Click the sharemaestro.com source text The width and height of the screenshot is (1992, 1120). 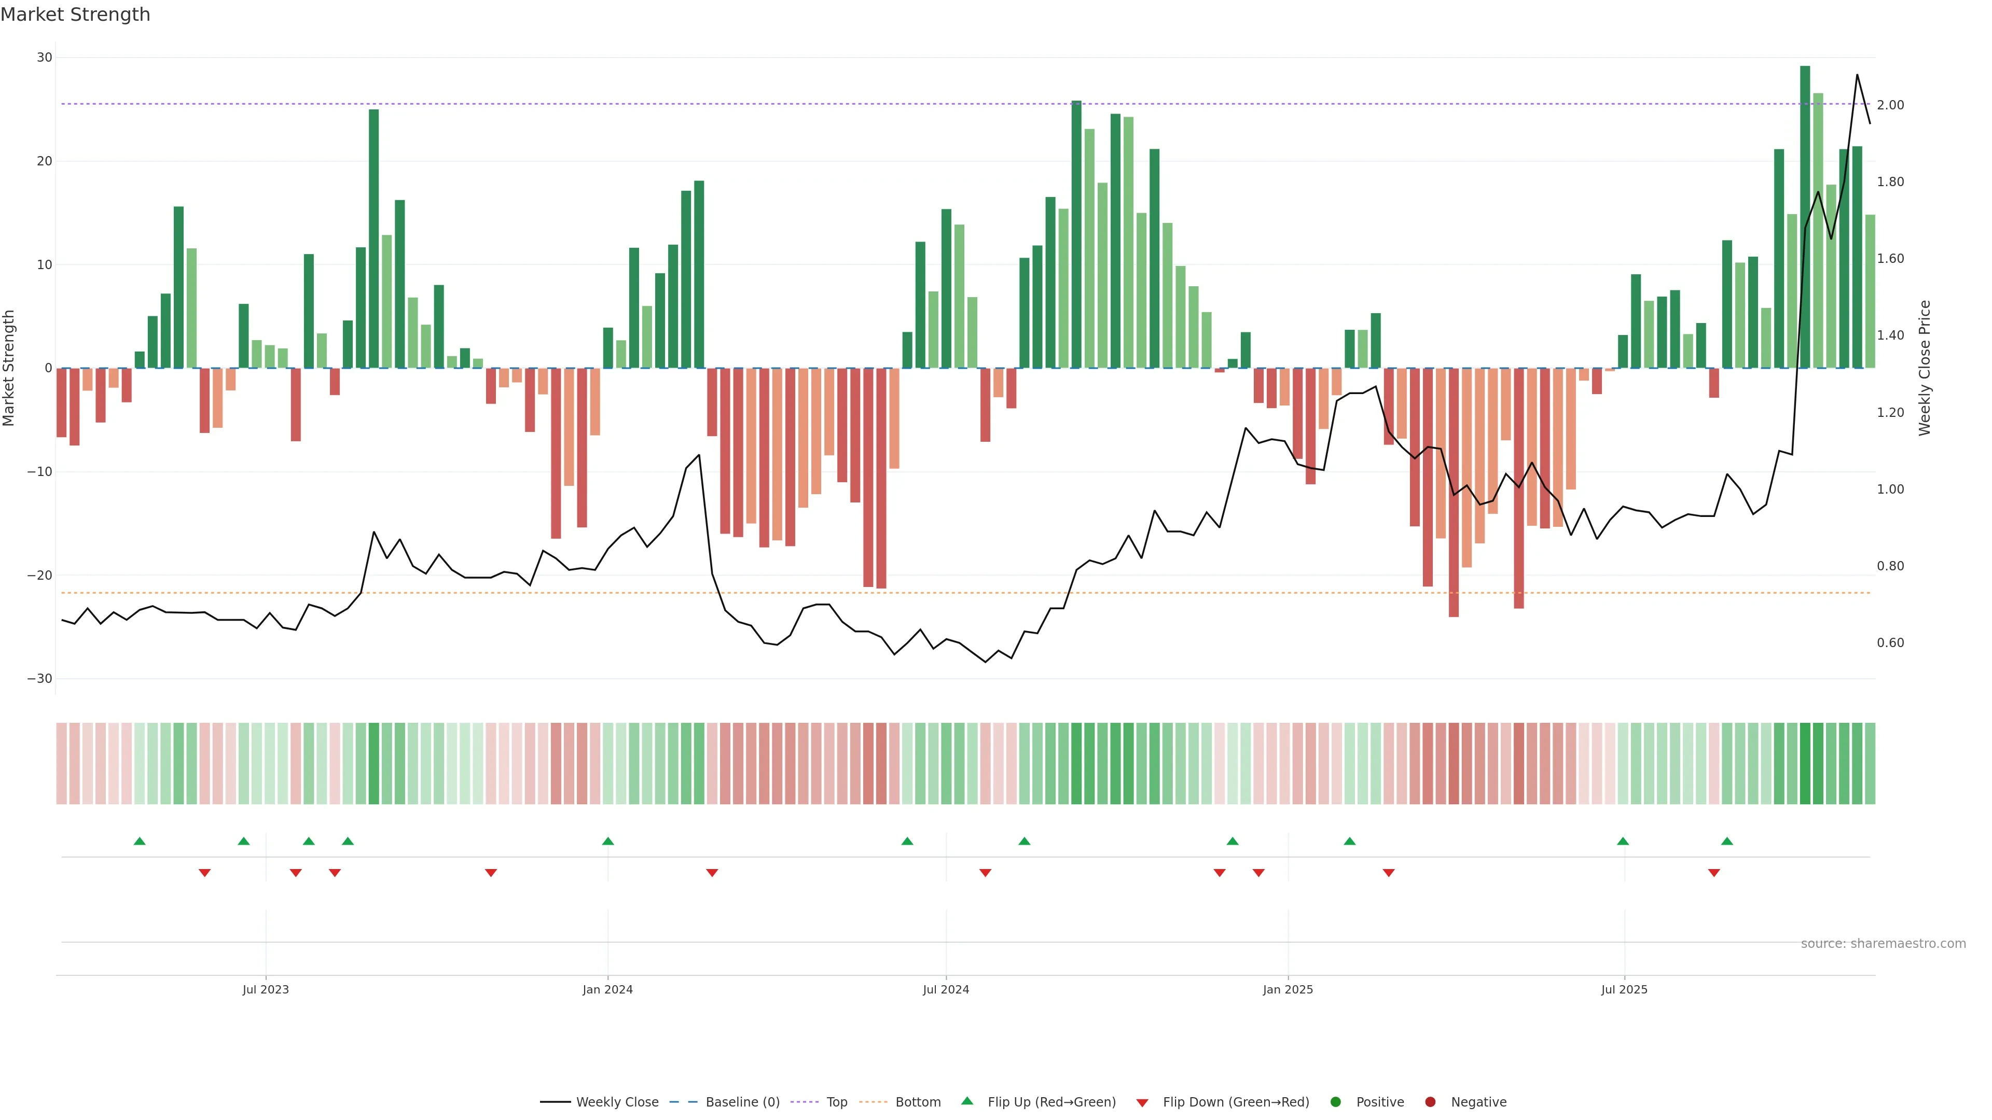pos(1883,944)
